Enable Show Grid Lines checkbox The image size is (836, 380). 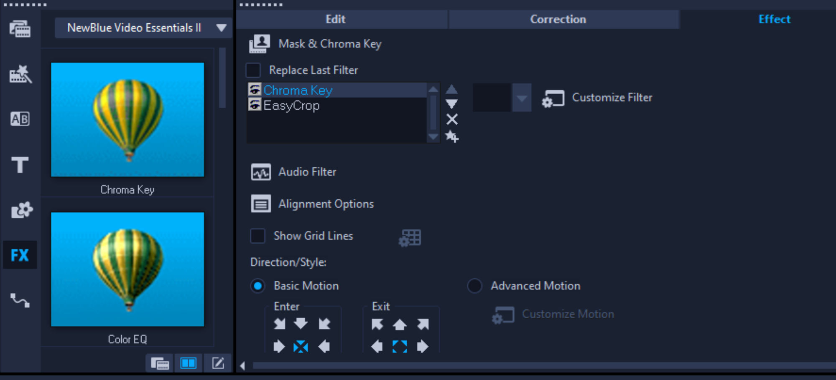pos(258,236)
